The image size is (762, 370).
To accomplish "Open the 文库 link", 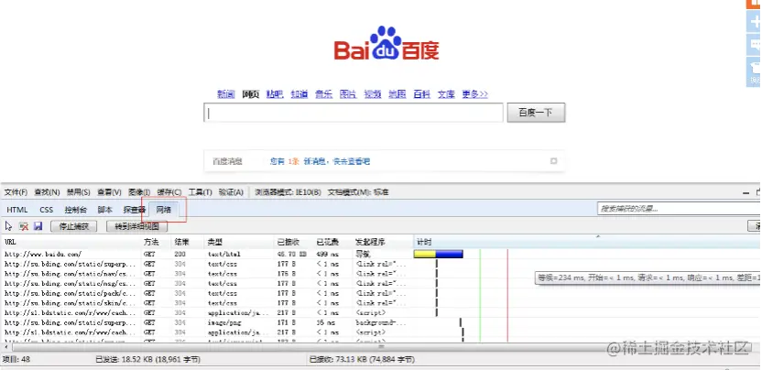I will tap(446, 94).
